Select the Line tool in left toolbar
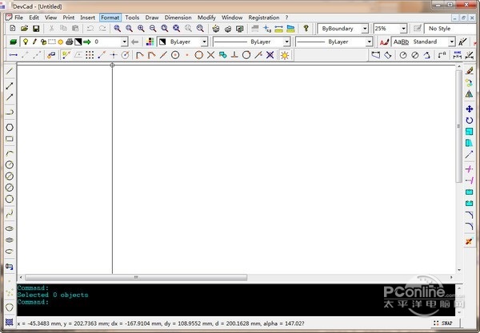480x333 pixels. pyautogui.click(x=10, y=71)
